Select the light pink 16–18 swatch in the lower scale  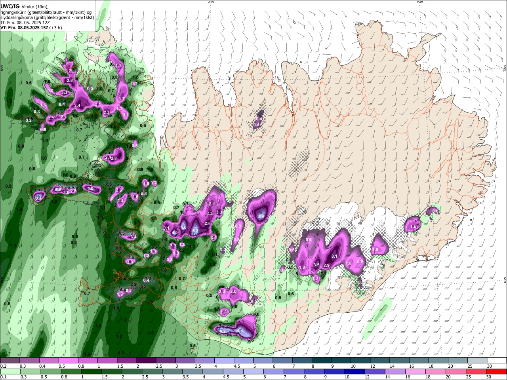pyautogui.click(x=416, y=371)
